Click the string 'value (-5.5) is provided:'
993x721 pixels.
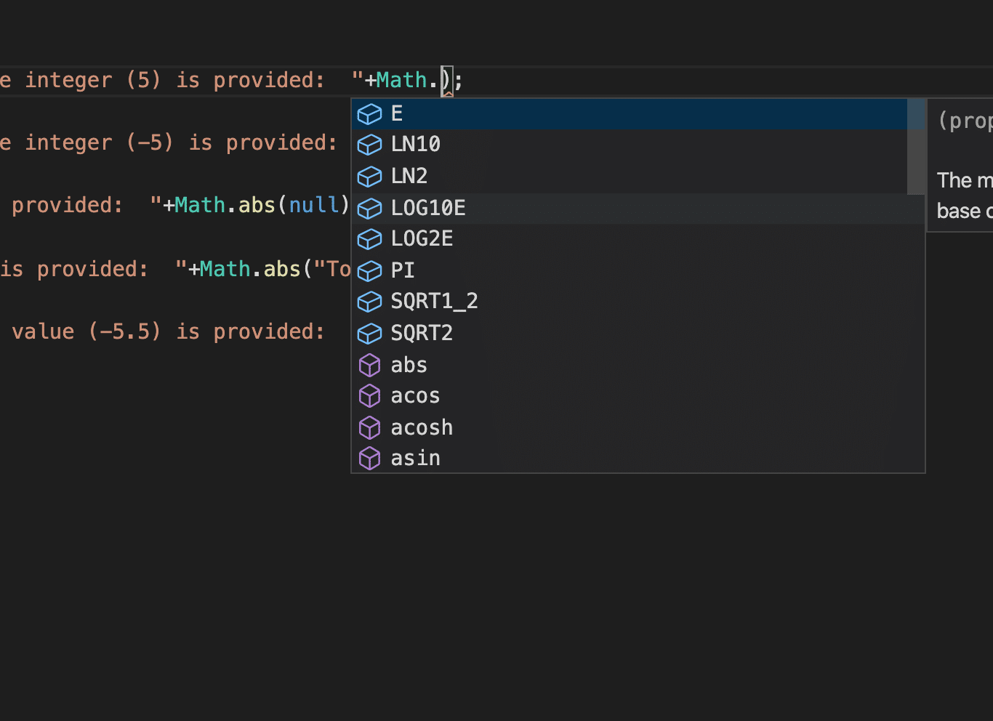tap(168, 331)
